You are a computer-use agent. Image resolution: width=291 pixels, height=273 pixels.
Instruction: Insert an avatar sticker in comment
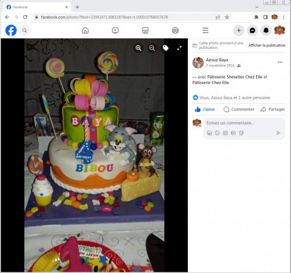[x=210, y=133]
